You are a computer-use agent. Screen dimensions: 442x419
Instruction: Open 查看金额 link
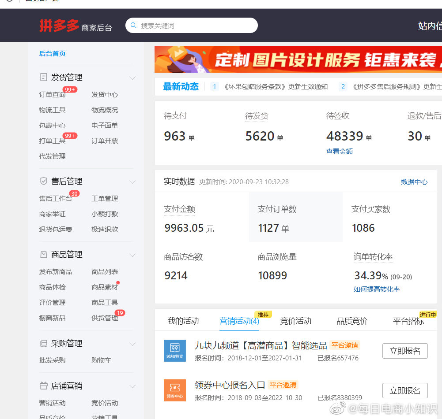pos(340,151)
